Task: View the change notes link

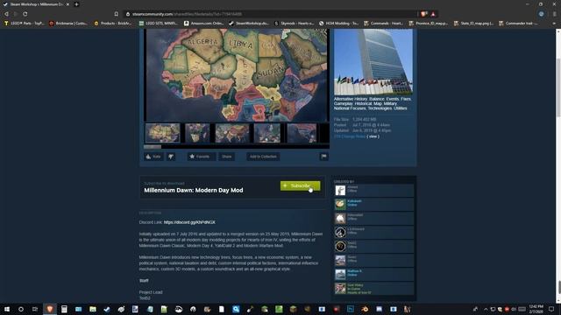Action: click(373, 136)
